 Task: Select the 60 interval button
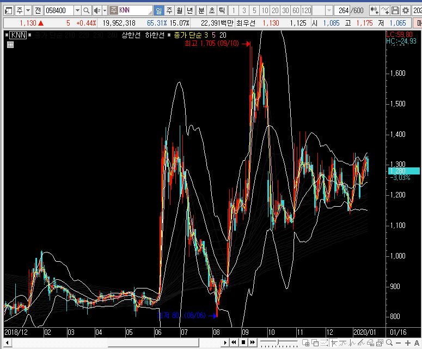296,11
